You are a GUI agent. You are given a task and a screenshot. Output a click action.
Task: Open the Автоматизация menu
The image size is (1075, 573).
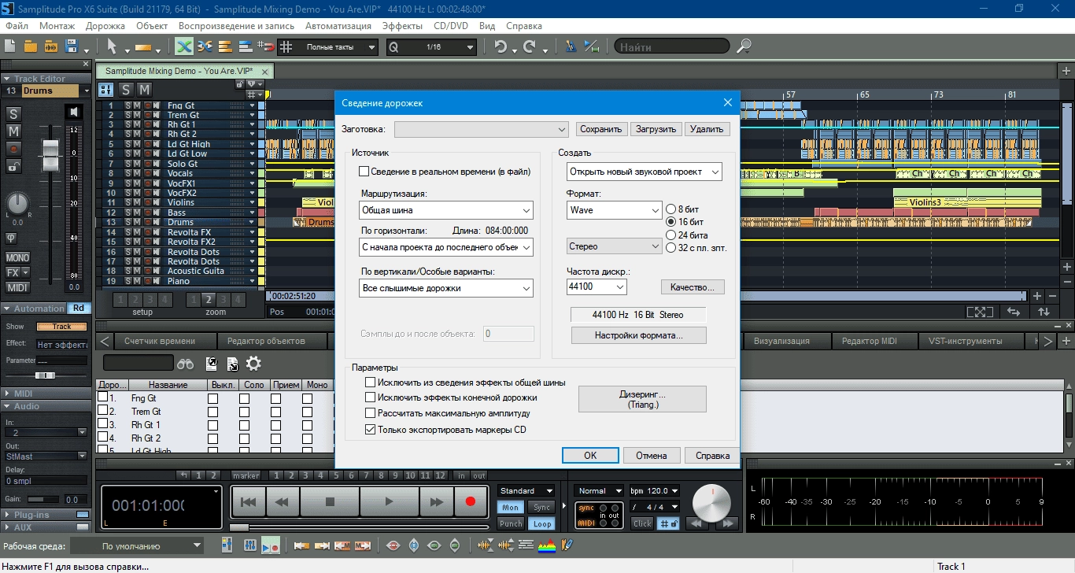(x=339, y=26)
